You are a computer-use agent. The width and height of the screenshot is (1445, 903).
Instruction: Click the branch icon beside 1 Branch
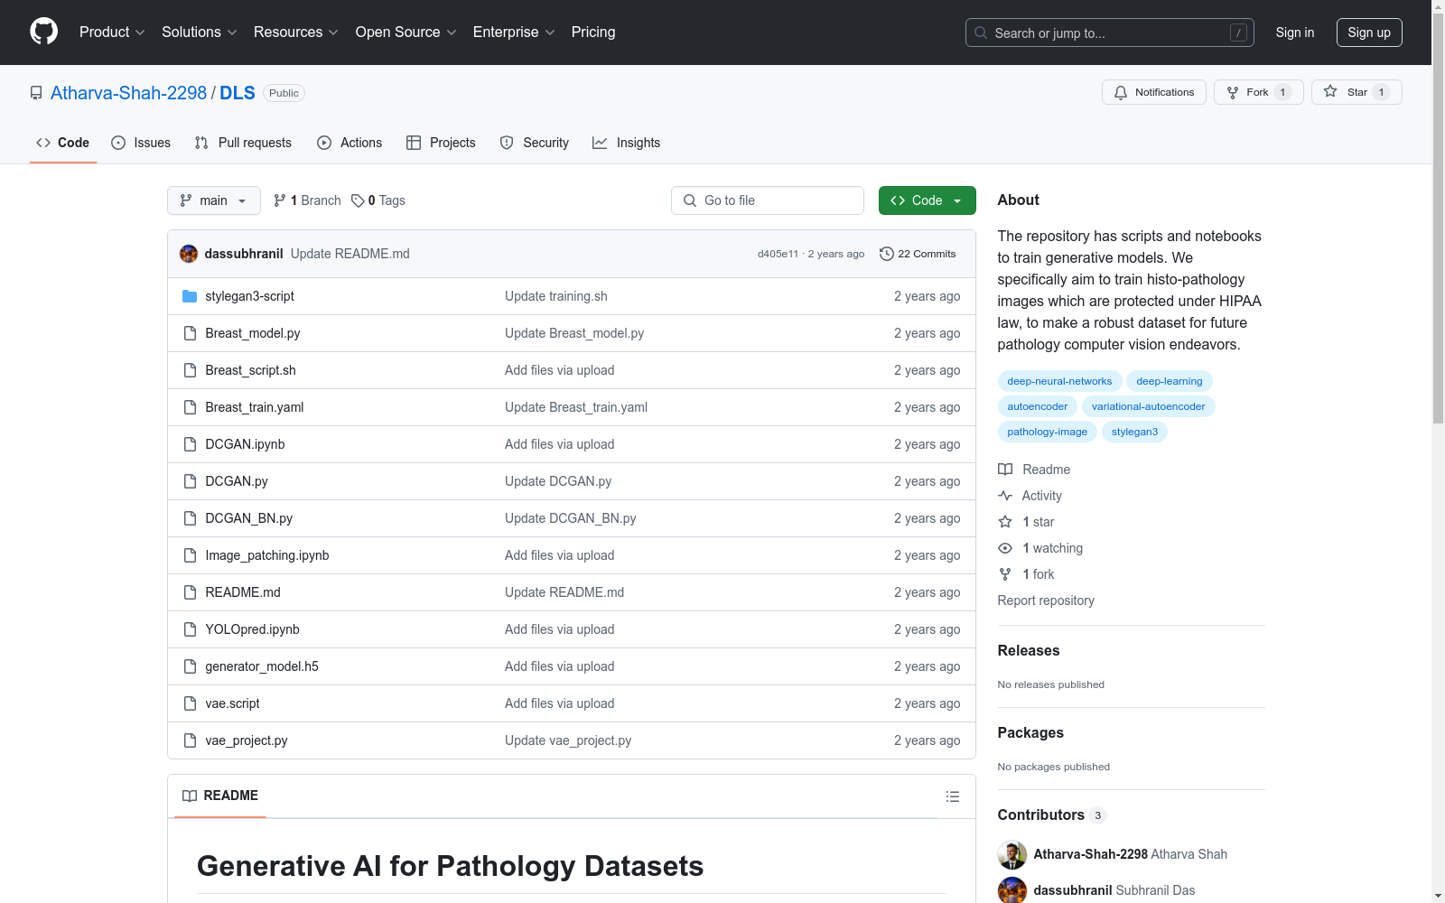coord(280,200)
